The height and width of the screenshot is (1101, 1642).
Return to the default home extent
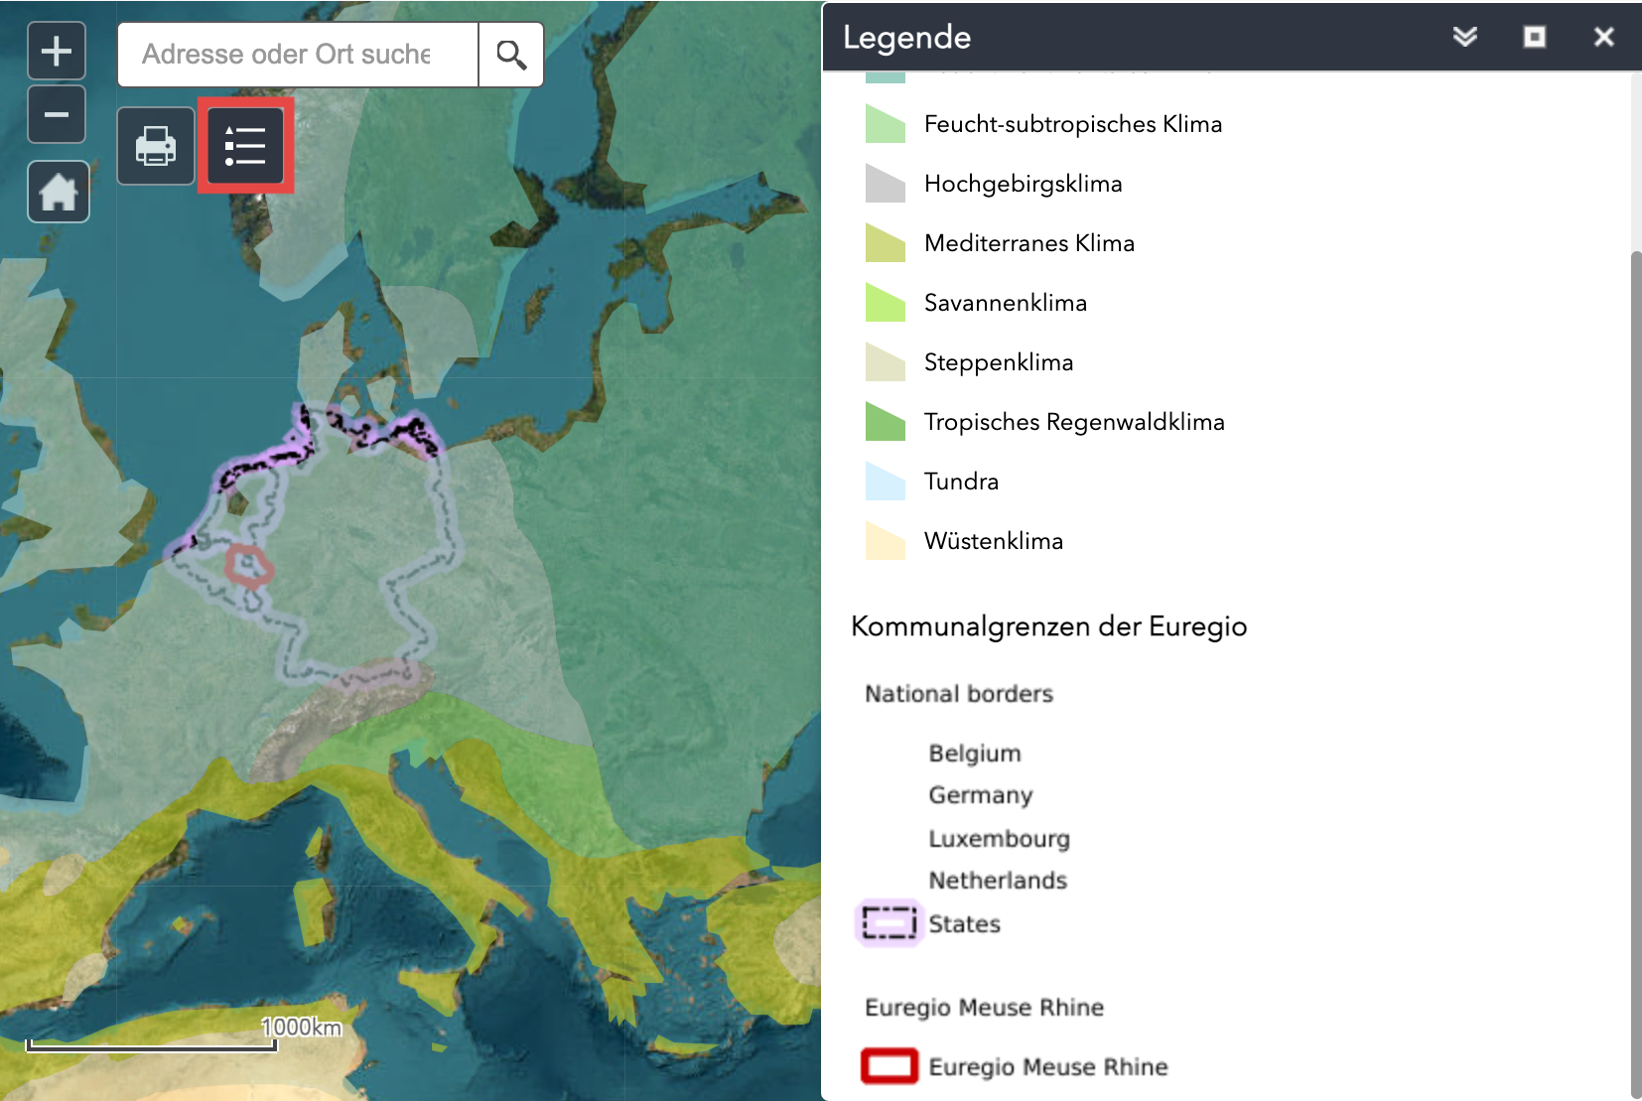pos(59,192)
